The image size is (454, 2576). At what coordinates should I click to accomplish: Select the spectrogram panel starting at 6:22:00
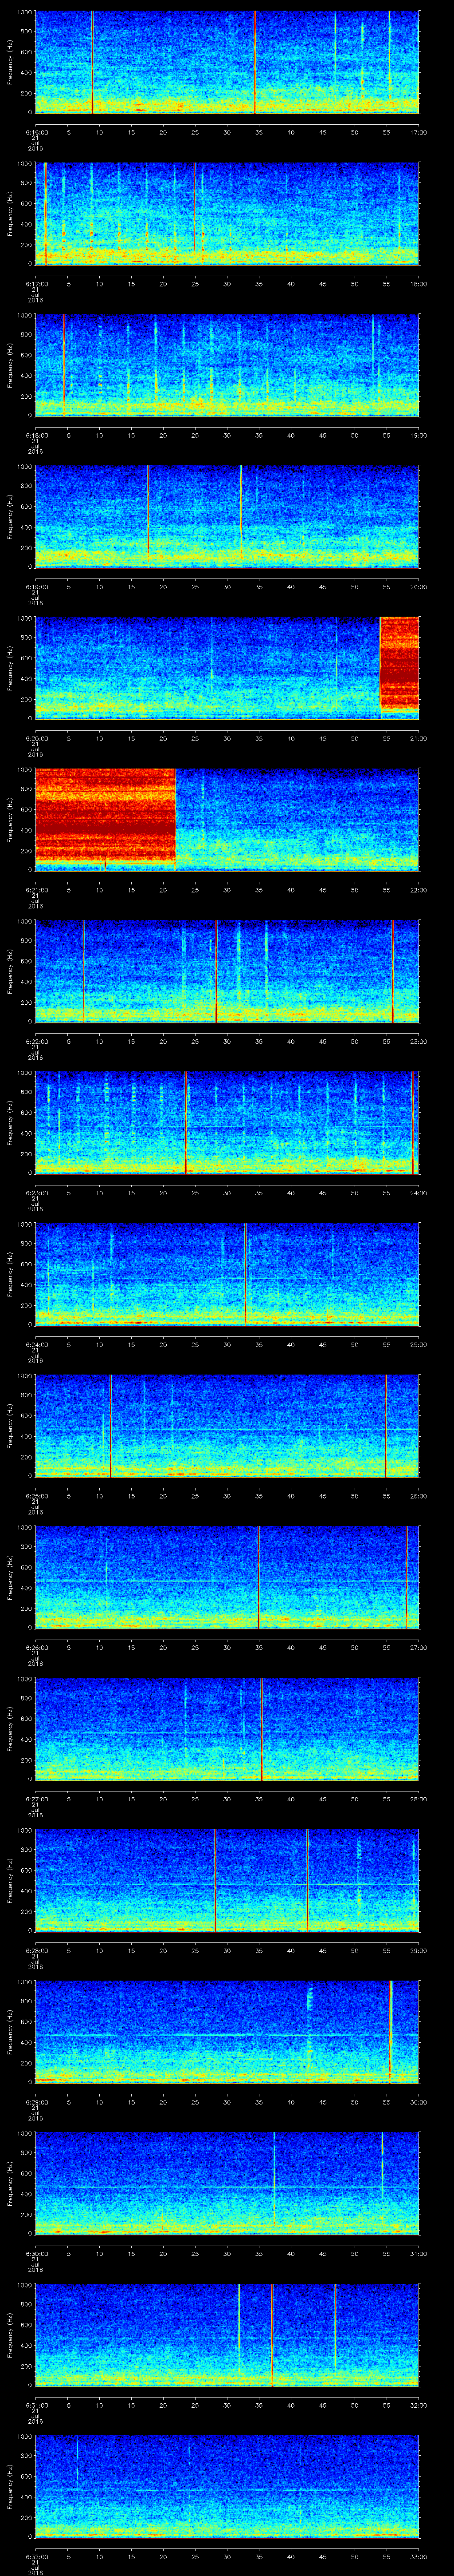(227, 972)
